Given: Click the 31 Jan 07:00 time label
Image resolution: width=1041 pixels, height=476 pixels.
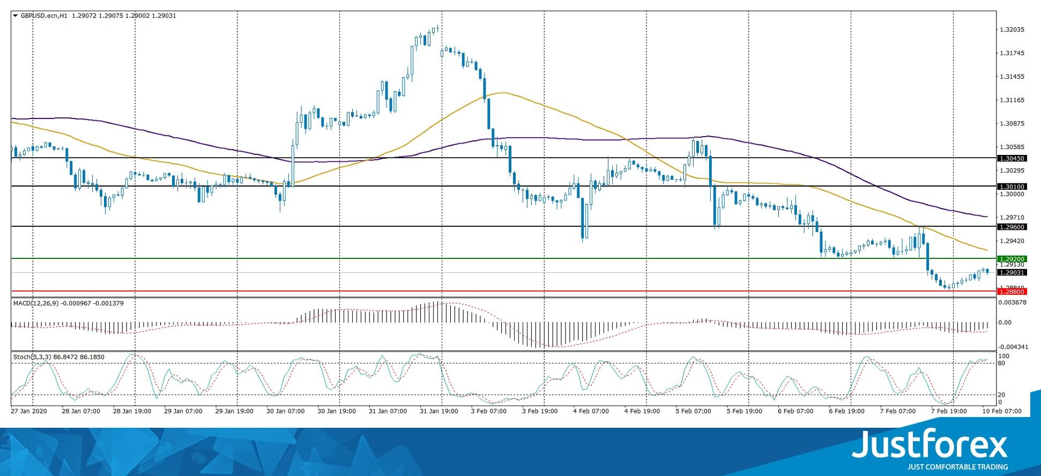Looking at the screenshot, I should [x=388, y=411].
